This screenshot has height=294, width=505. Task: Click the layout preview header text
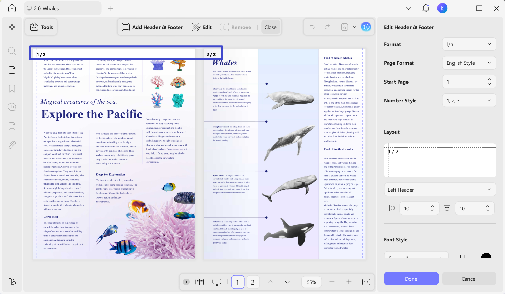pos(393,152)
